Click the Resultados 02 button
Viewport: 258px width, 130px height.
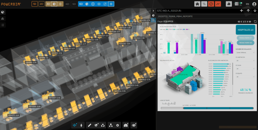(245, 42)
